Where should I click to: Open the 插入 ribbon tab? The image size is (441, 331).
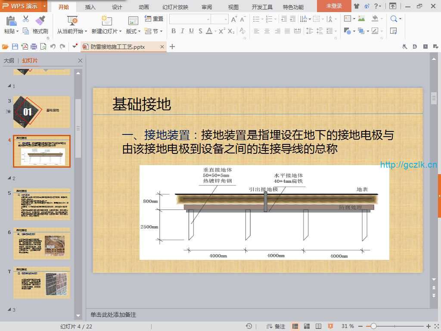tap(90, 7)
